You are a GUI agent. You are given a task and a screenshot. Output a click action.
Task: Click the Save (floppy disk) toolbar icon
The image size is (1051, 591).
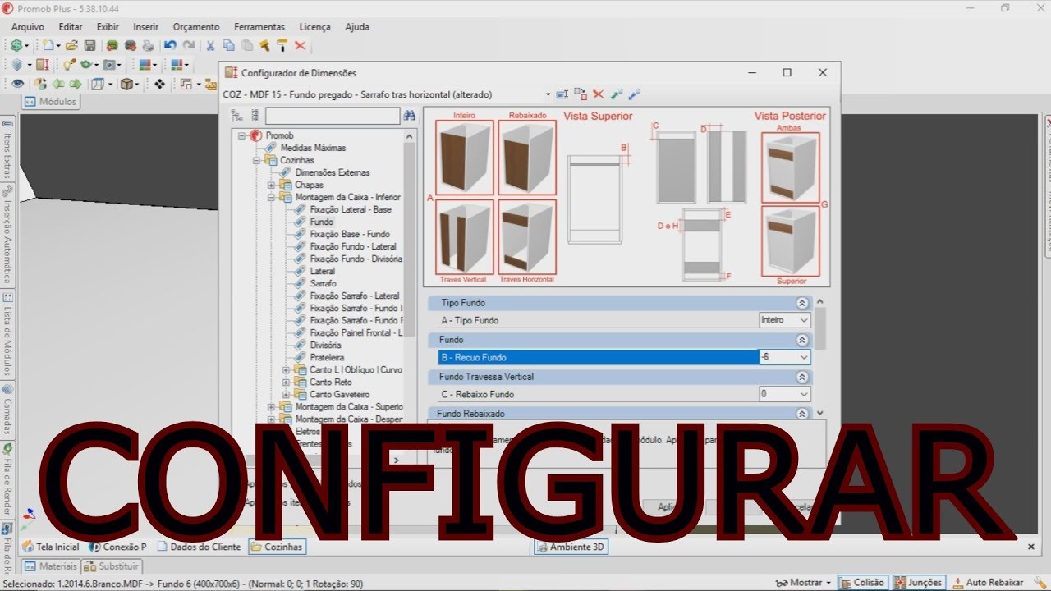tap(90, 46)
